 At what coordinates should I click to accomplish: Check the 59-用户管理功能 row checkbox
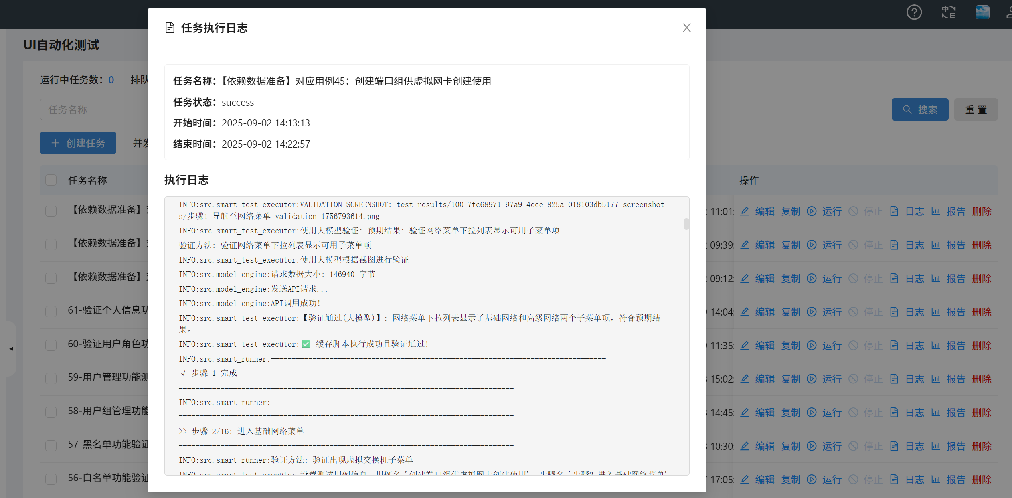[x=51, y=379]
